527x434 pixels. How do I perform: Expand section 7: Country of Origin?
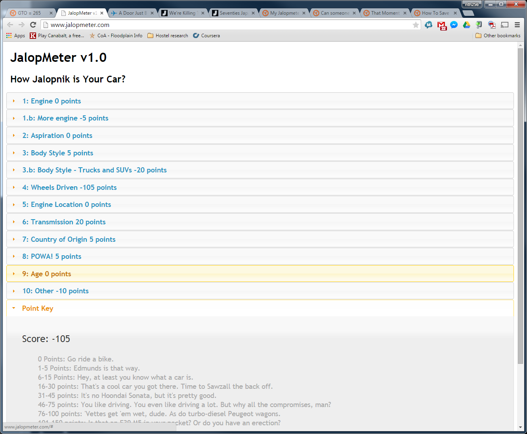click(x=260, y=239)
